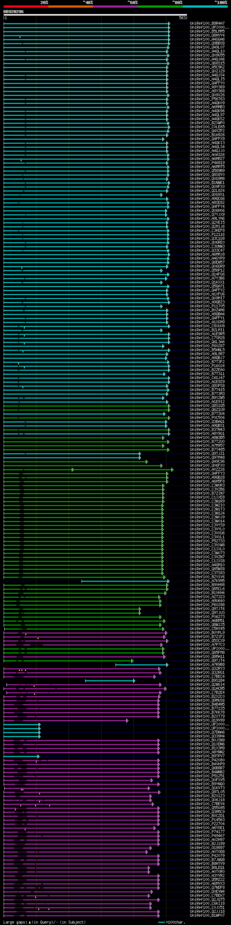Screen dimensions: 231x925
Task: Select hit label UniRef100_C3TS83
Action: (x=207, y=573)
